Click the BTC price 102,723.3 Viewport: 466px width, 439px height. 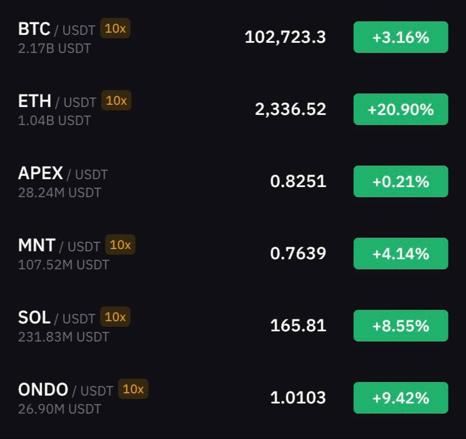pos(285,37)
